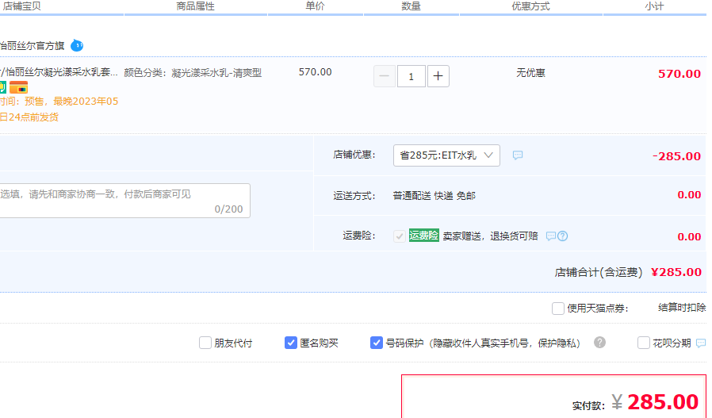712x418 pixels.
Task: Increase quantity with the plus button
Action: (x=438, y=76)
